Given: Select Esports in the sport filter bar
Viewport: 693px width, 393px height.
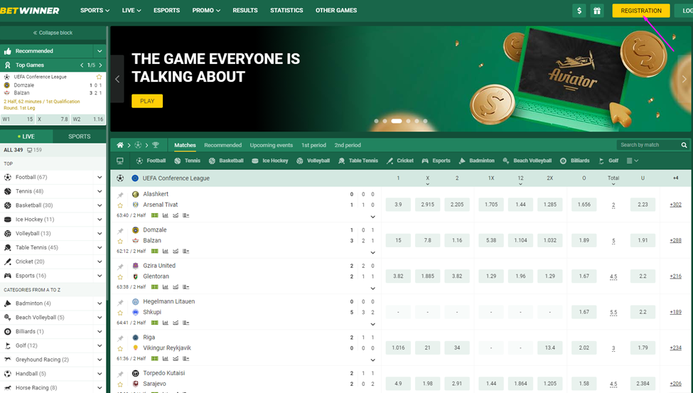Looking at the screenshot, I should 436,161.
